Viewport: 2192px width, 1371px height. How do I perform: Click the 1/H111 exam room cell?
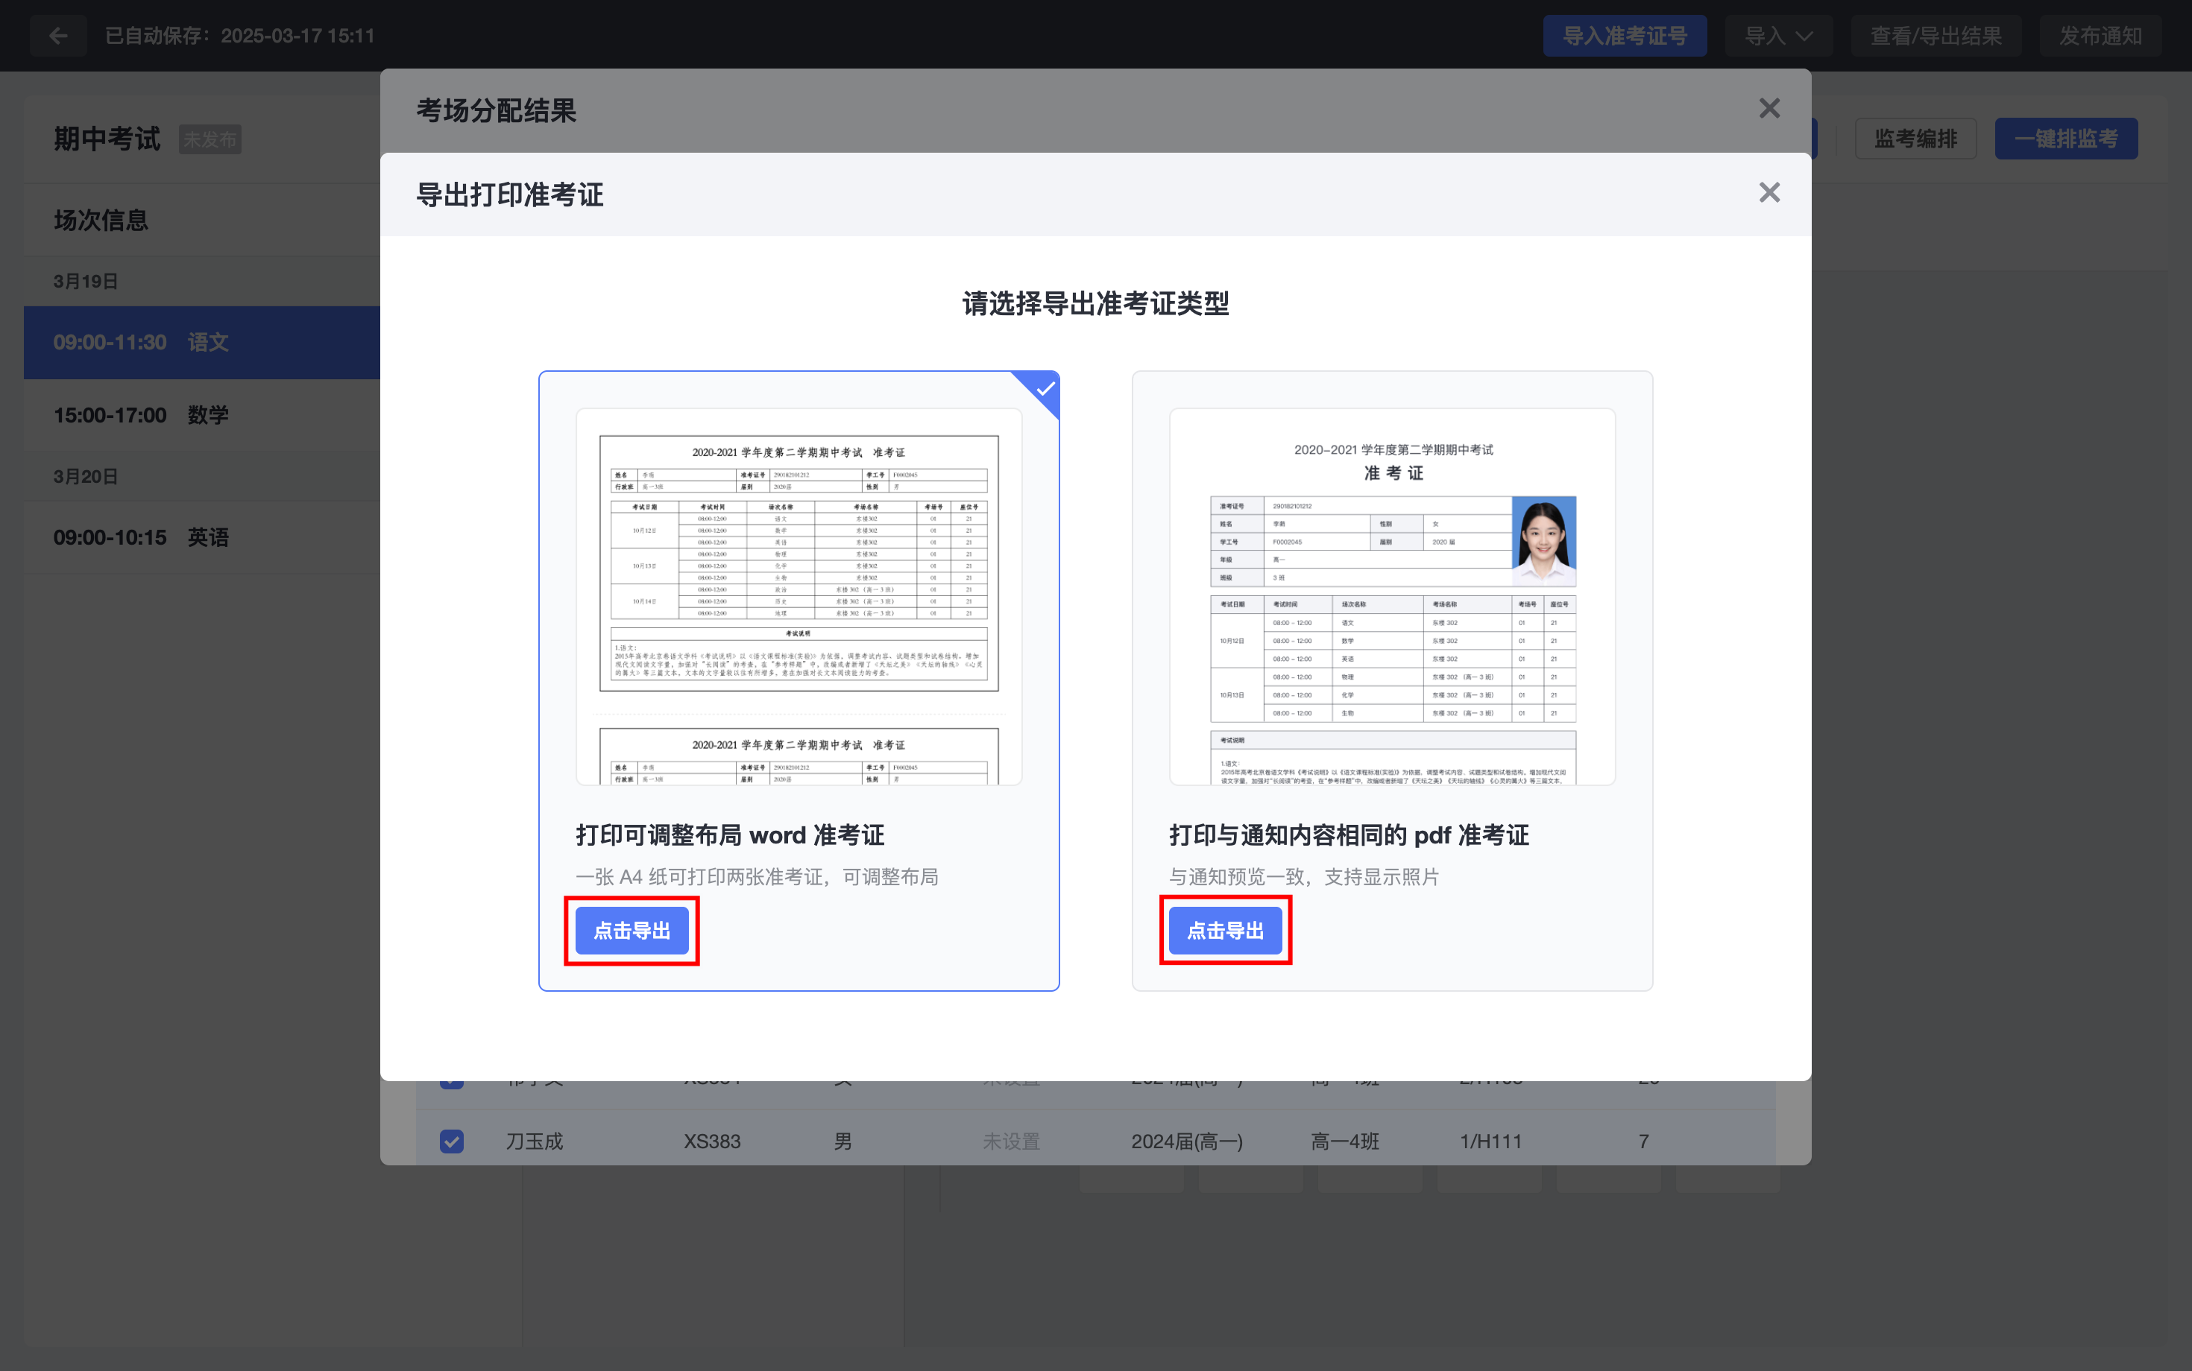(1490, 1141)
